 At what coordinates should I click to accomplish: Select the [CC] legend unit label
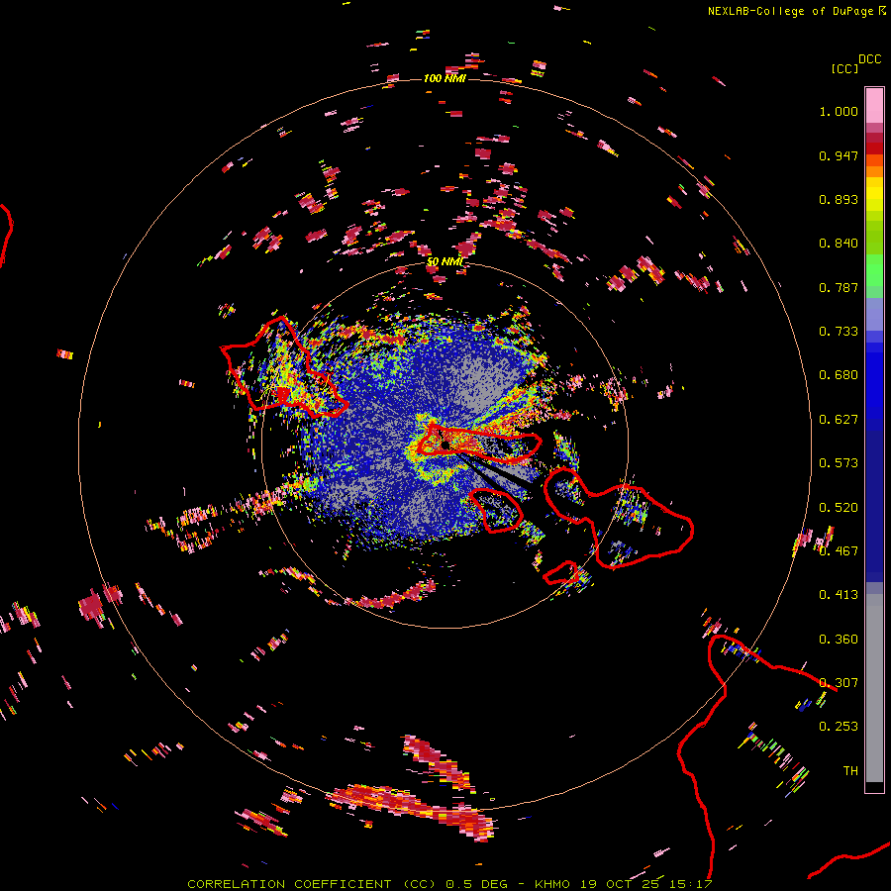[x=844, y=68]
